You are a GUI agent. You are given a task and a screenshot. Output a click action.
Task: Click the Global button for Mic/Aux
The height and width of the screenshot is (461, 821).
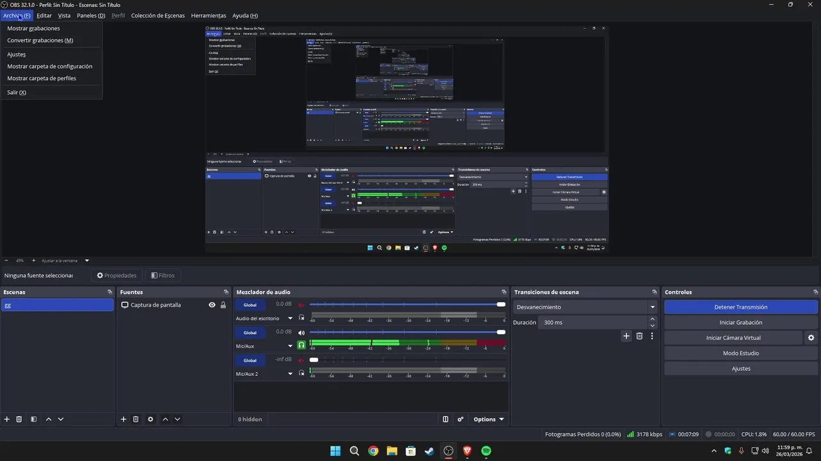tap(250, 332)
